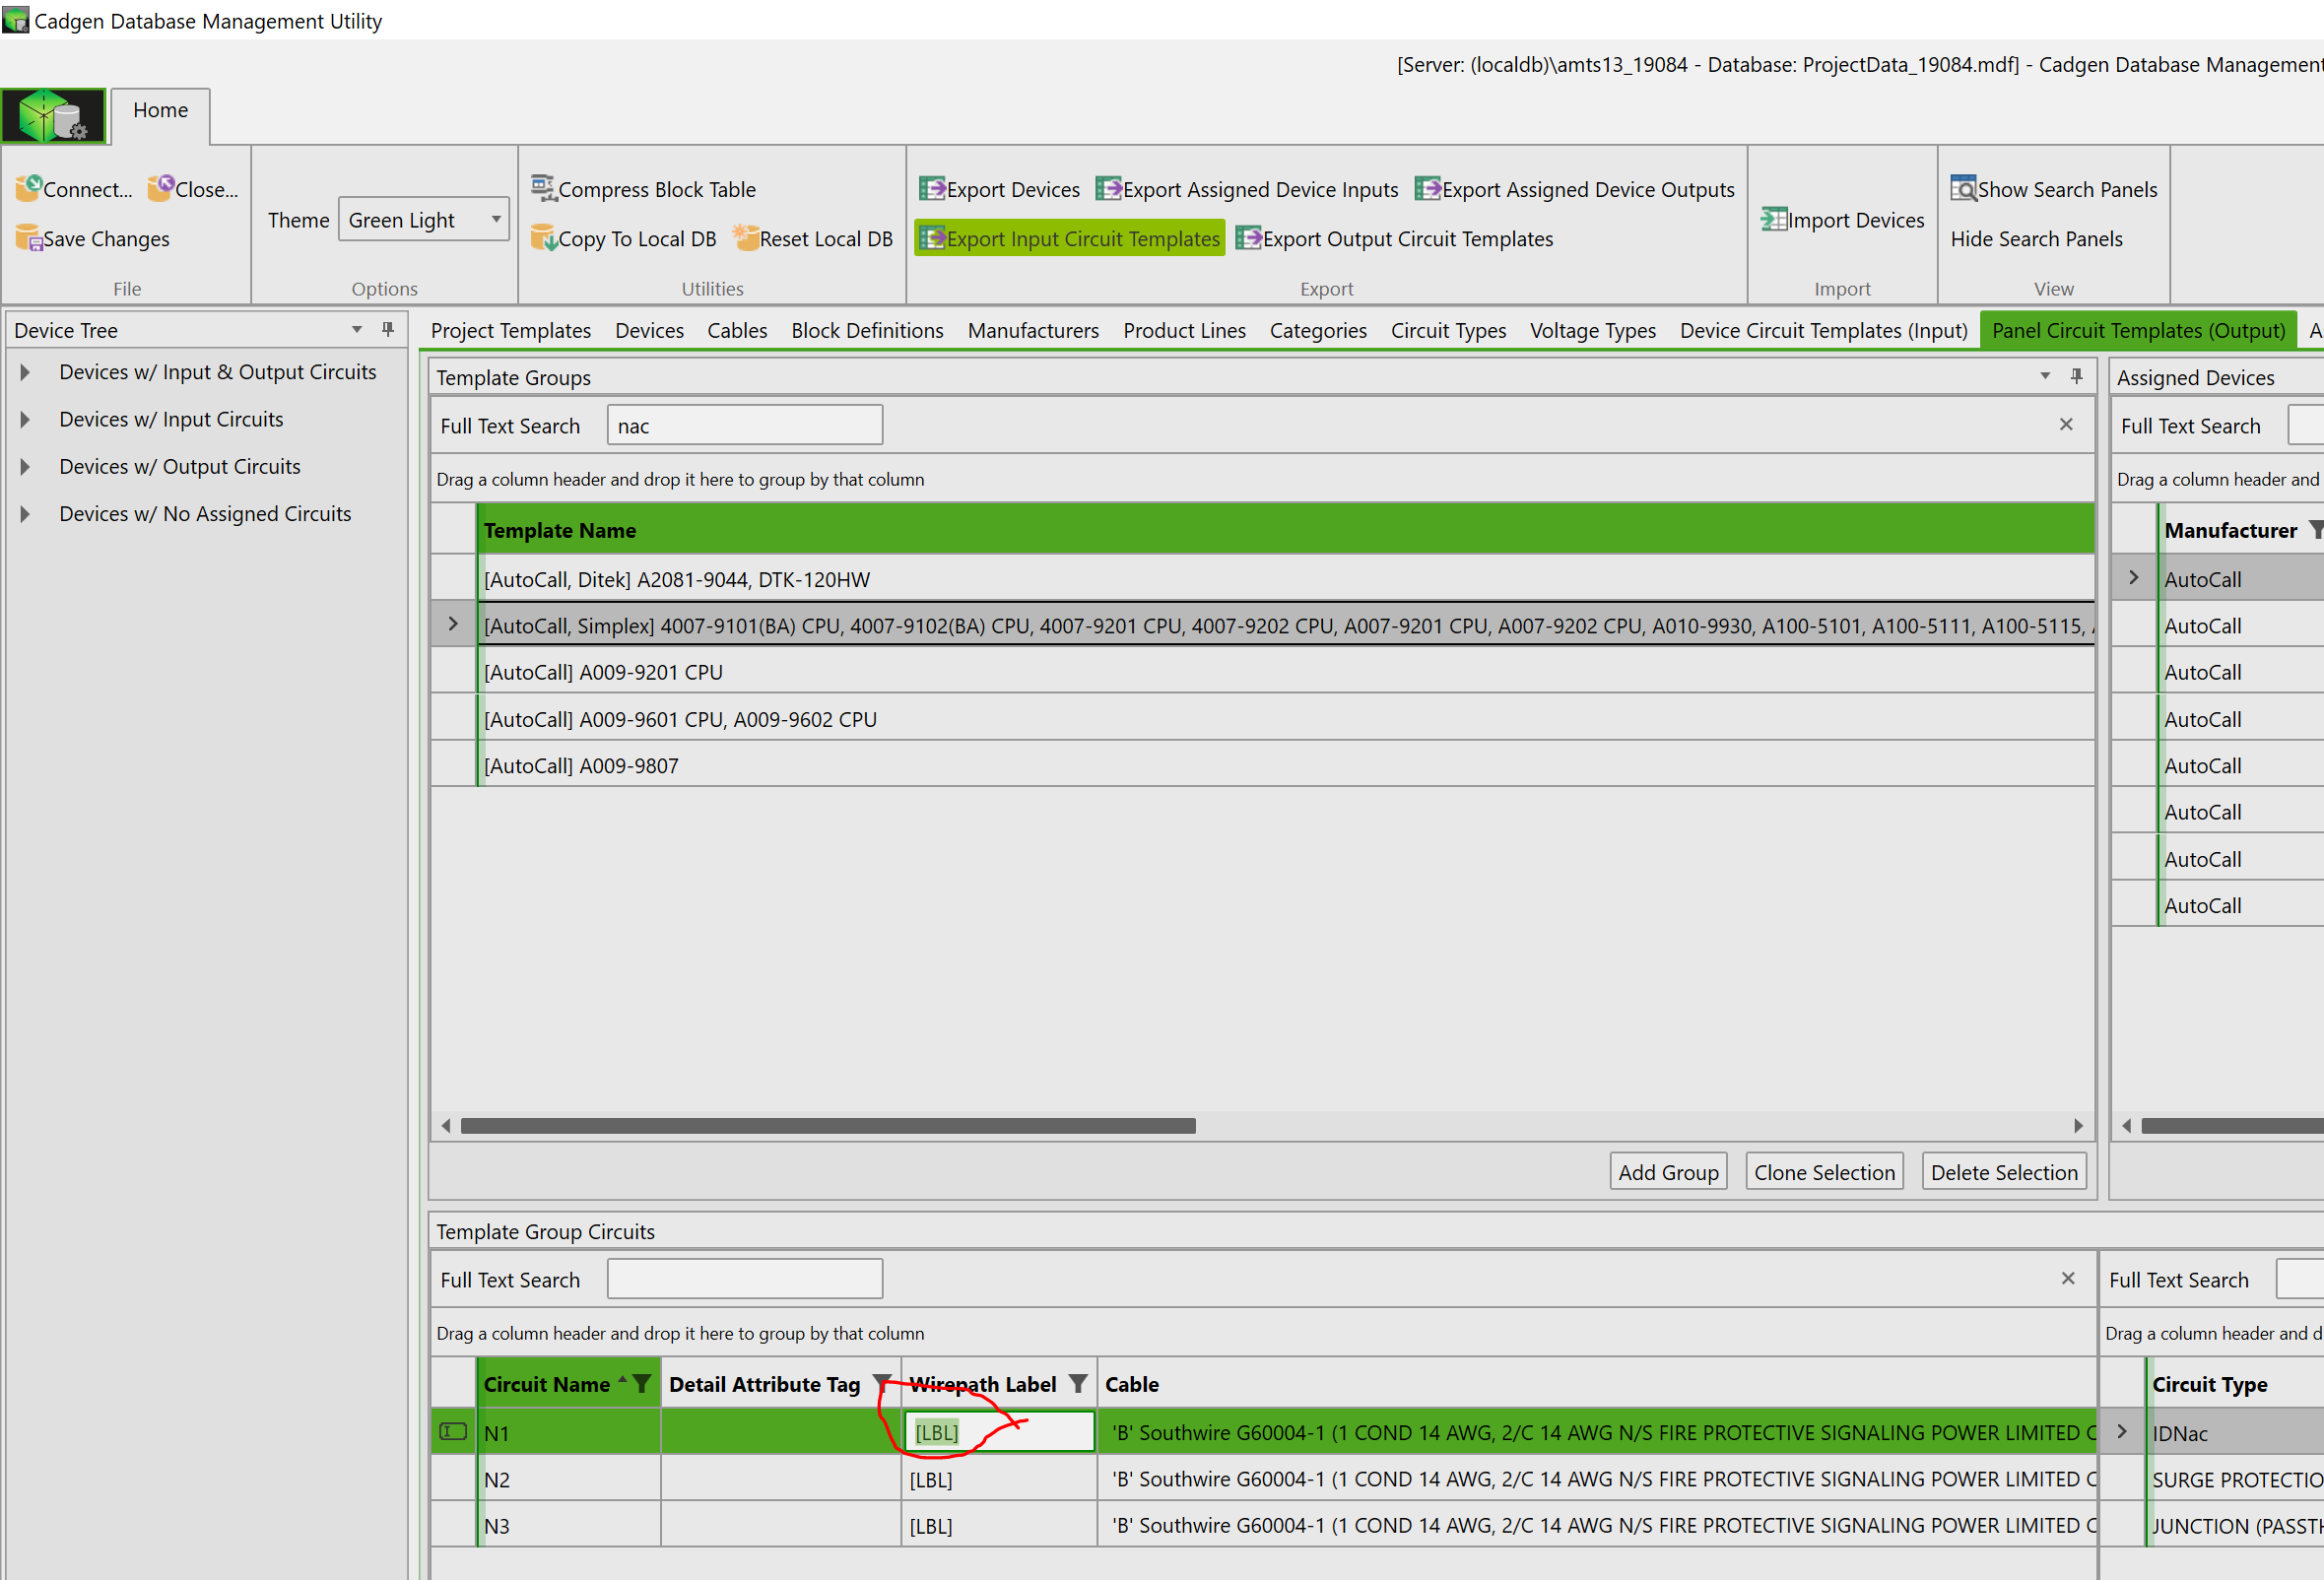The height and width of the screenshot is (1580, 2324).
Task: Select the N3 circuit row
Action: pos(1264,1525)
